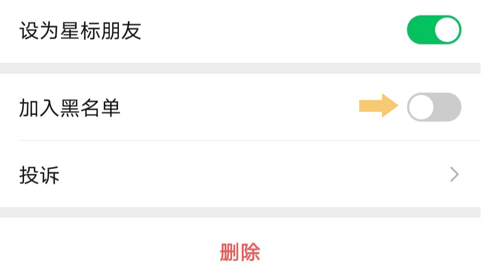Flip the gray switch next to the arrow
481x270 pixels.
point(433,106)
